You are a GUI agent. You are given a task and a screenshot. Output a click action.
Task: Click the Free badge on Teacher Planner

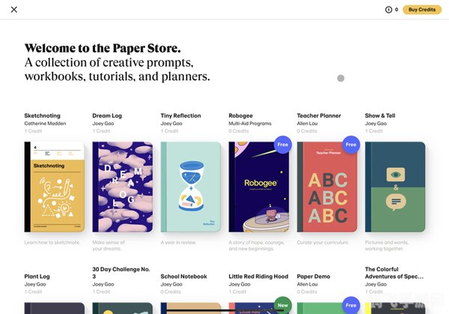(x=350, y=145)
